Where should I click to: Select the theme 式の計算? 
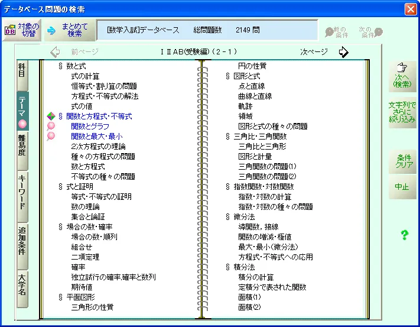click(x=85, y=76)
